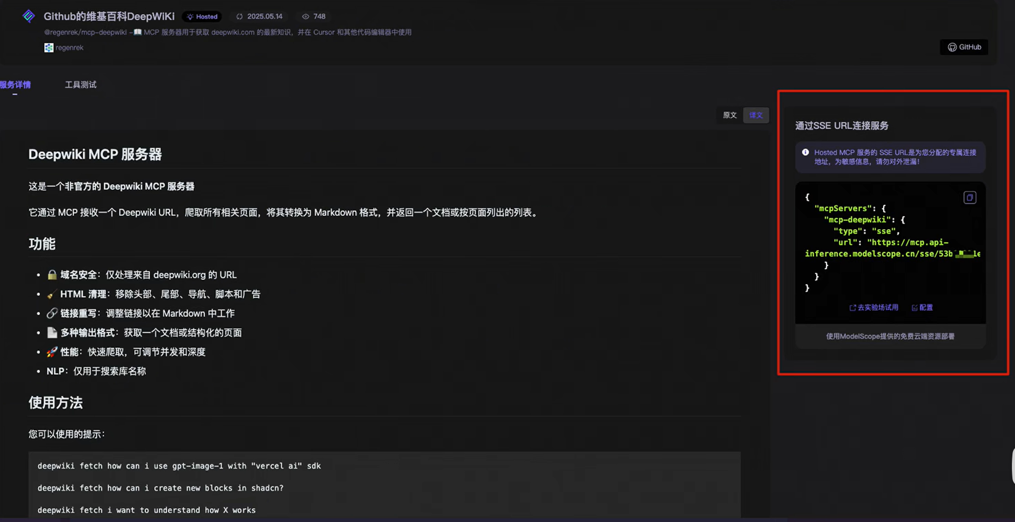The width and height of the screenshot is (1015, 522).
Task: Click the eye views icon beside 748
Action: click(305, 16)
